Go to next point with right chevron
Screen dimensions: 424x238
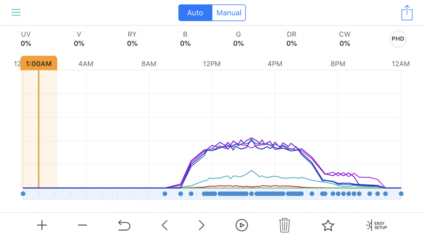(201, 225)
